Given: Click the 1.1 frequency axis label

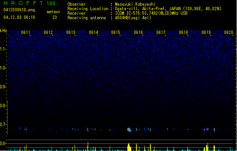Looking at the screenshot, I should point(3,49).
